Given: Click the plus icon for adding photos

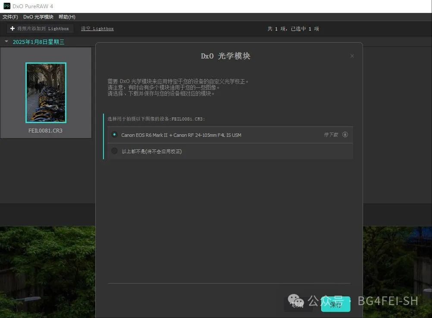Looking at the screenshot, I should tap(13, 28).
